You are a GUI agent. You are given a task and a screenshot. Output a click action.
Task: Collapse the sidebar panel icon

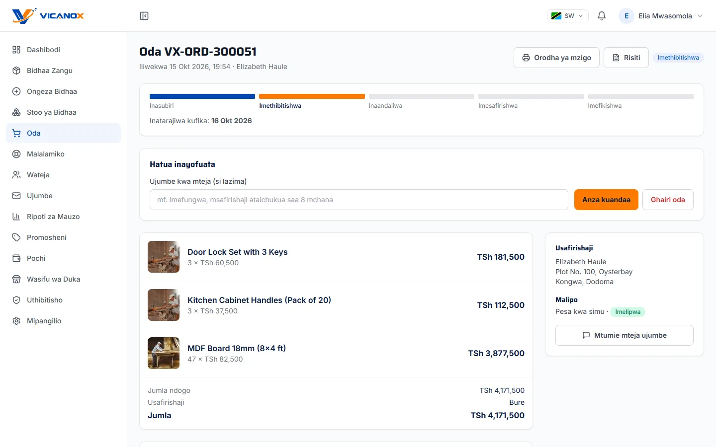pos(144,16)
